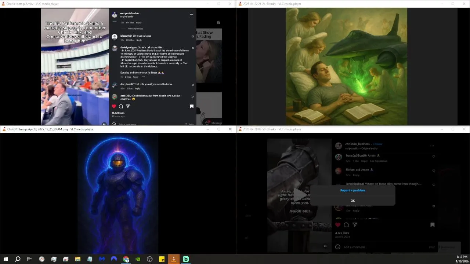Viewport: 470px width, 264px height.
Task: Open three-dots menu on christian_business post
Action: pos(432,146)
